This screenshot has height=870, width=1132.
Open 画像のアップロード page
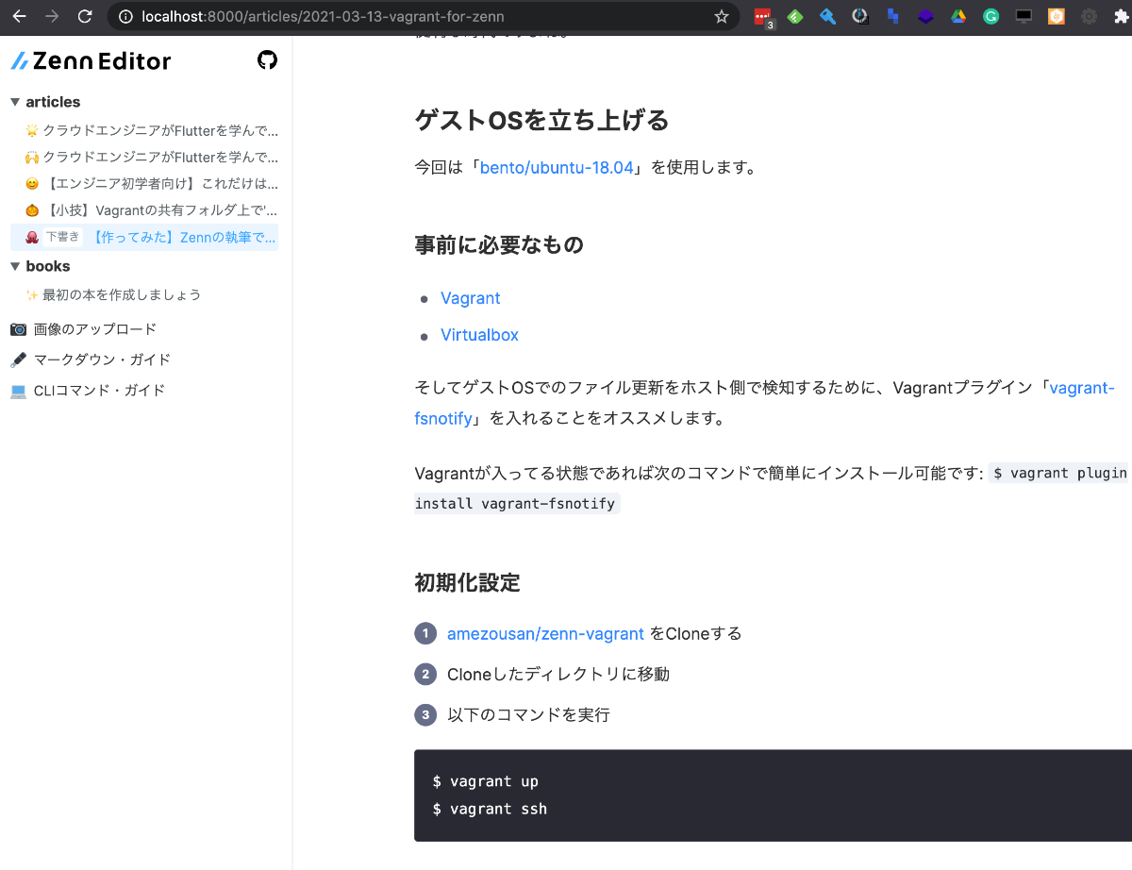click(x=83, y=329)
